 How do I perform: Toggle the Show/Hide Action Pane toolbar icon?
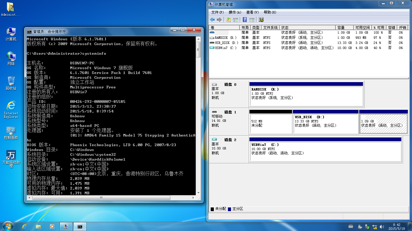(x=252, y=20)
